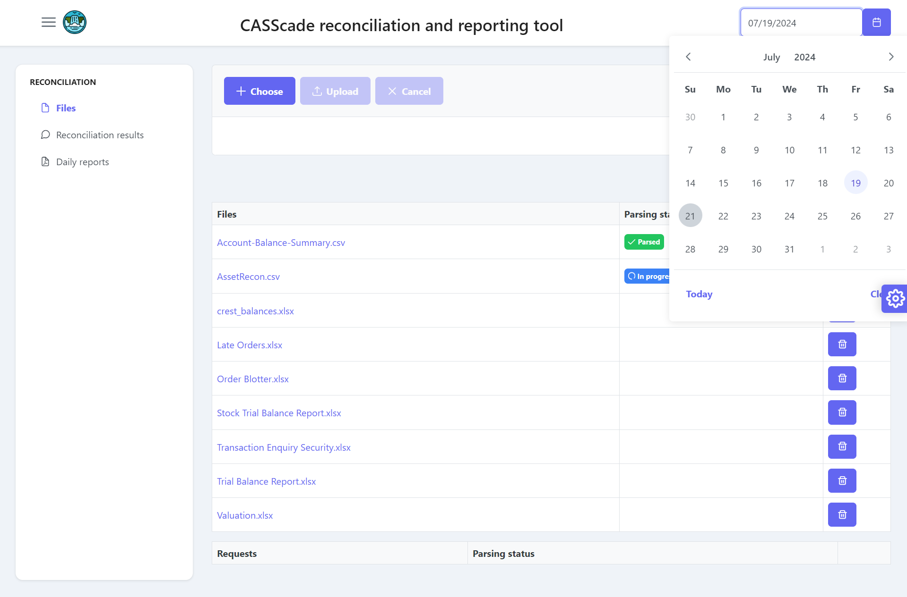The width and height of the screenshot is (907, 597).
Task: Select July 22 in the calendar
Action: [x=723, y=216]
